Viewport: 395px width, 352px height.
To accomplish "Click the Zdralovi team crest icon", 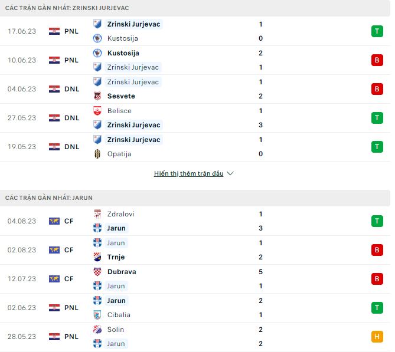I will point(97,214).
